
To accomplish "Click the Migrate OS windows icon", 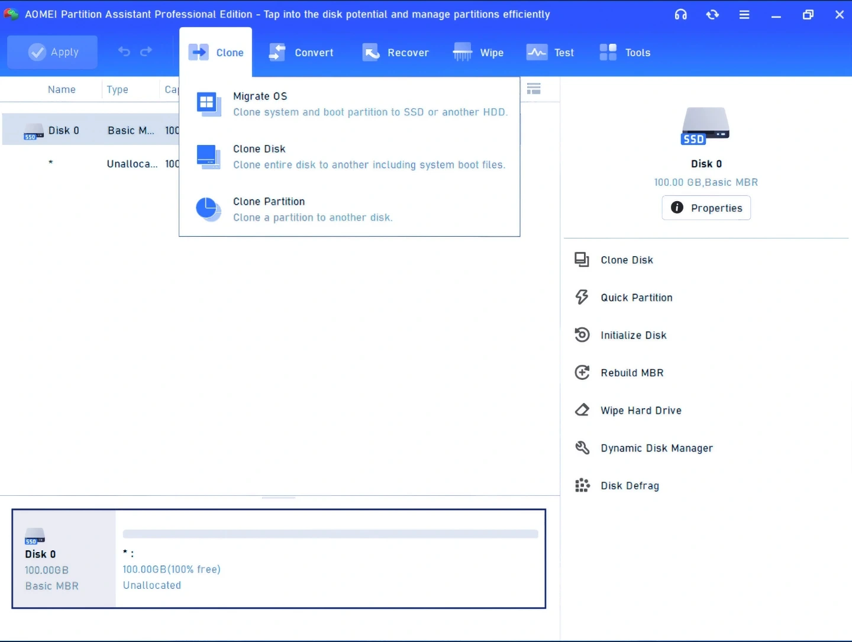I will (x=208, y=104).
